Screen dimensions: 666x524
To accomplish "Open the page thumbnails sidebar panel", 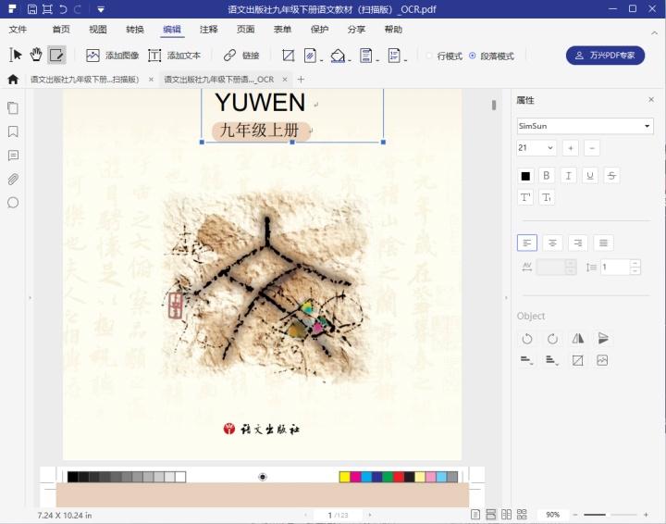I will pos(13,108).
